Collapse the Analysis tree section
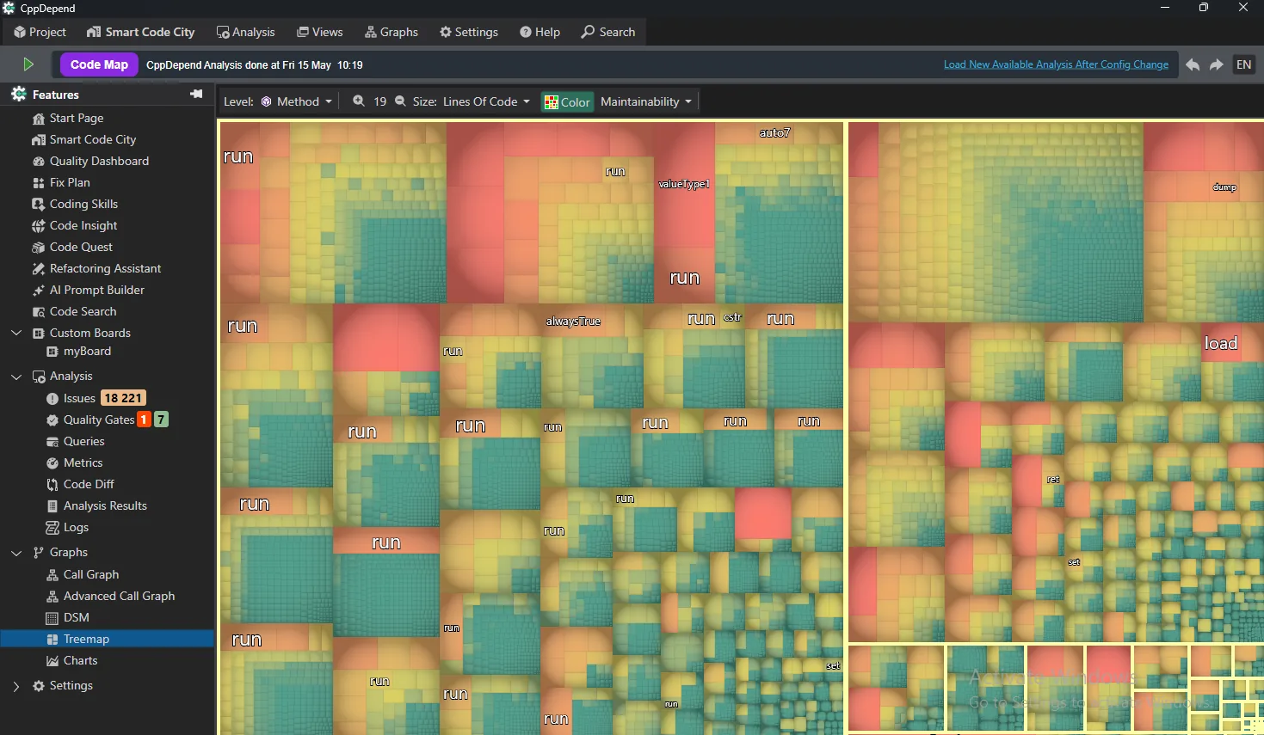This screenshot has width=1264, height=735. pos(16,377)
